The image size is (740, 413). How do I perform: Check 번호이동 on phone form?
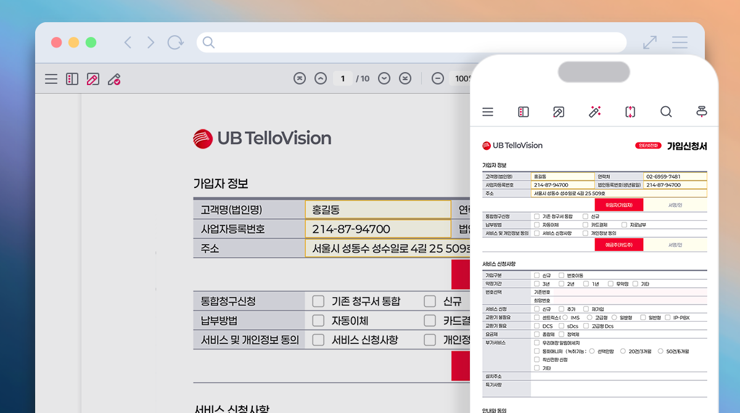pyautogui.click(x=561, y=276)
